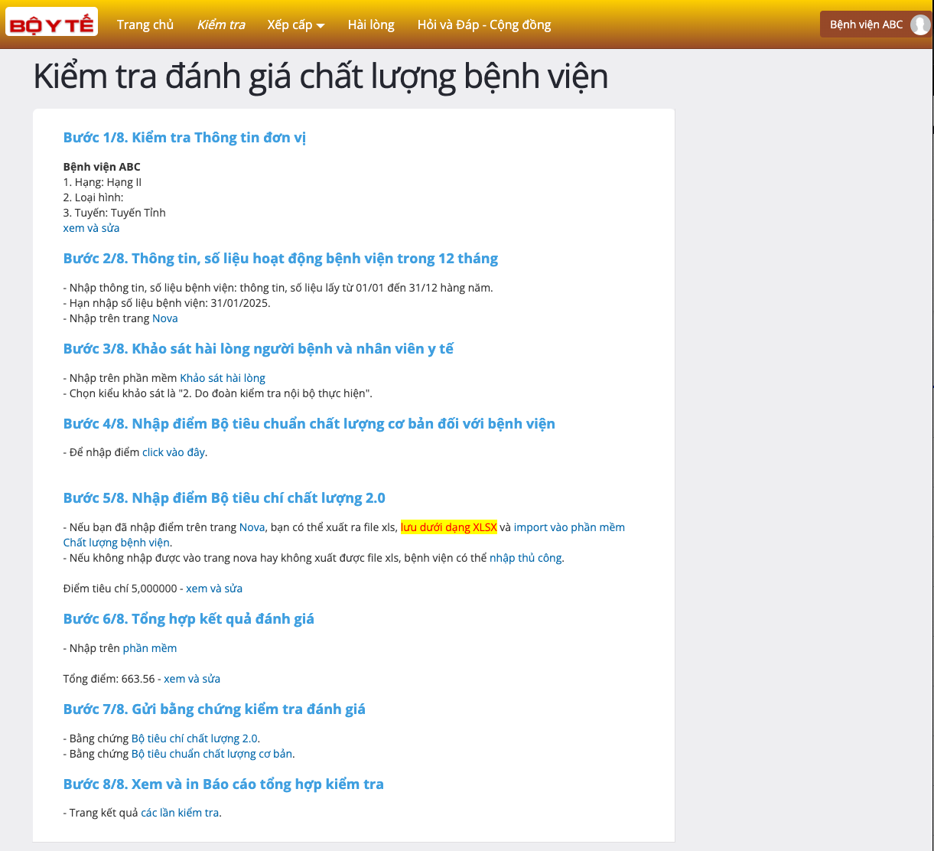
Task: Open Bộ tiêu chuẩn chất lượng cơ bản link
Action: (212, 754)
